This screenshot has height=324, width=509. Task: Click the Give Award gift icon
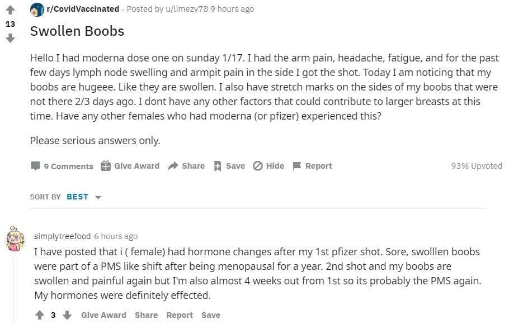[106, 166]
